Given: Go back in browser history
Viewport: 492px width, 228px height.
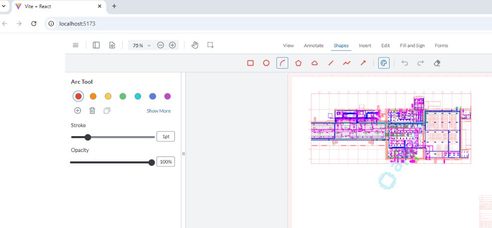Looking at the screenshot, I should (x=4, y=23).
